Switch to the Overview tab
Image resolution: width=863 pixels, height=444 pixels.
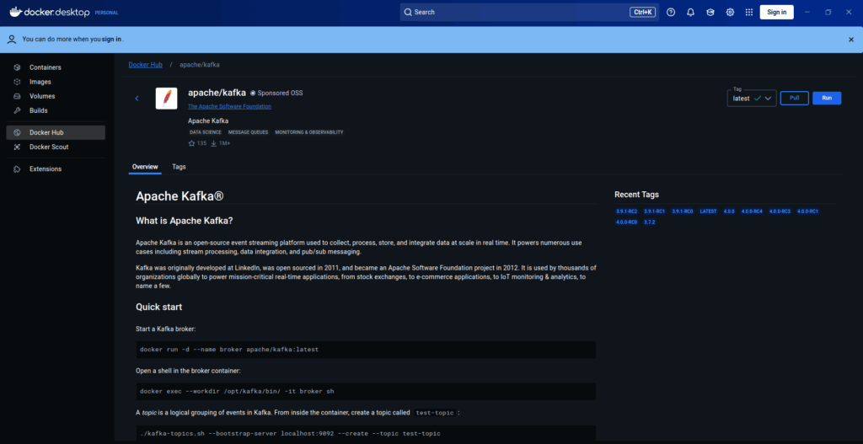145,167
